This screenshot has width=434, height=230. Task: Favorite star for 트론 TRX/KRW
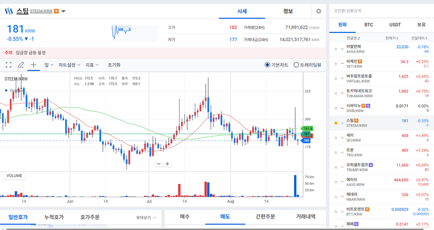point(336,153)
